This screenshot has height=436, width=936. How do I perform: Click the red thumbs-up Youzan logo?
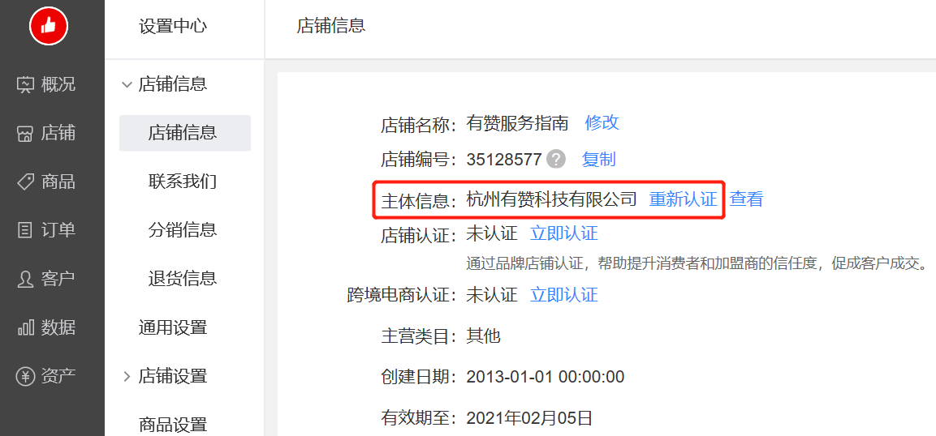[x=49, y=26]
